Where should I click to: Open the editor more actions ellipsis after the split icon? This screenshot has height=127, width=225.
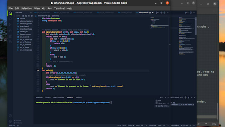tap(167, 13)
